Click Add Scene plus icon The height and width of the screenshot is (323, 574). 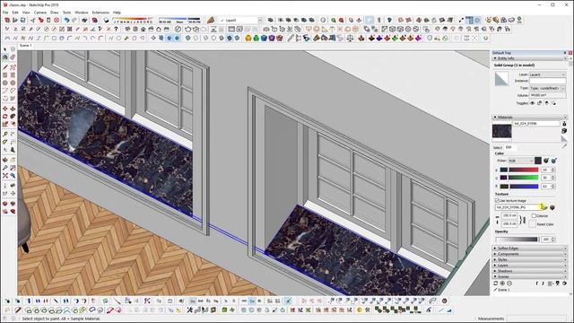pos(502,284)
